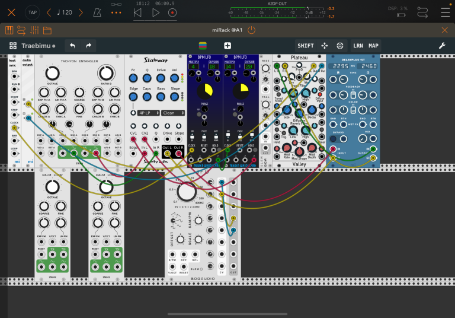Open the Clean drive mode dropdown

(173, 113)
